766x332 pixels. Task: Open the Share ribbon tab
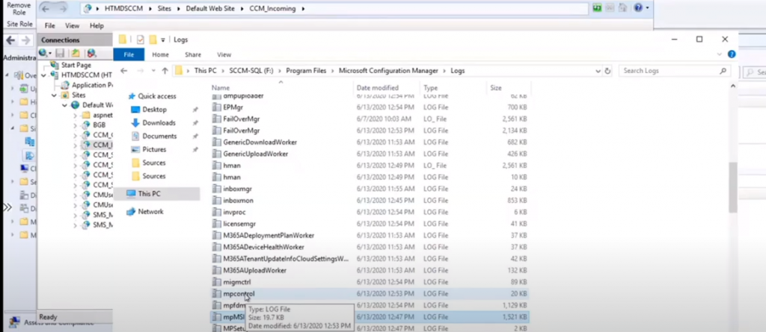tap(192, 54)
